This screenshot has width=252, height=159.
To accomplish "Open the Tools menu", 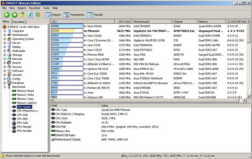I will point(46,8).
